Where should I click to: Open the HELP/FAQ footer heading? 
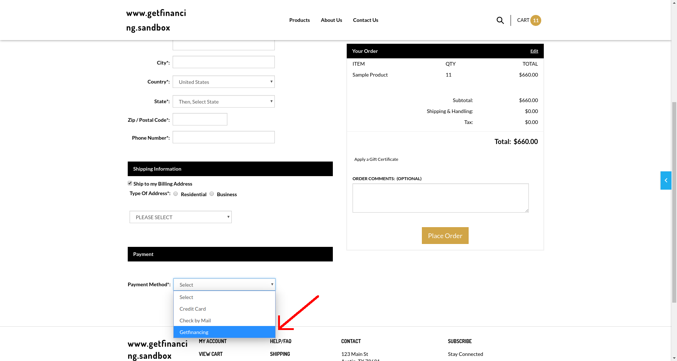(281, 341)
